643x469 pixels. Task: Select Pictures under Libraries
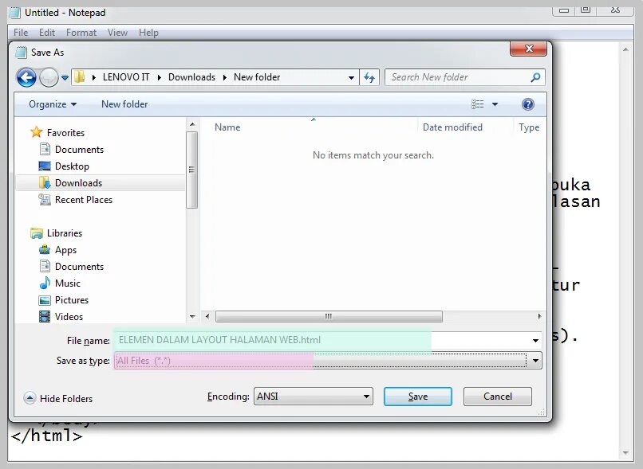pos(72,300)
